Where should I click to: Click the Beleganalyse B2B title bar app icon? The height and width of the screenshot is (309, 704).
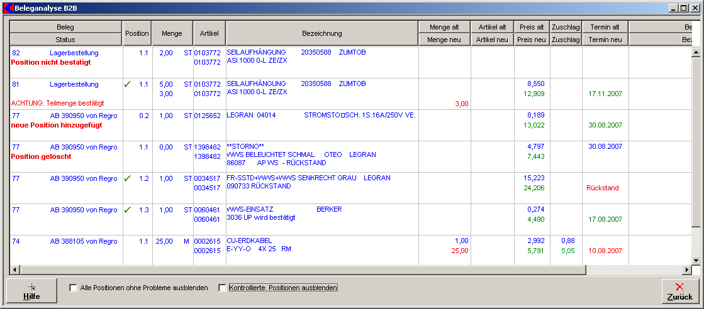tap(8, 8)
